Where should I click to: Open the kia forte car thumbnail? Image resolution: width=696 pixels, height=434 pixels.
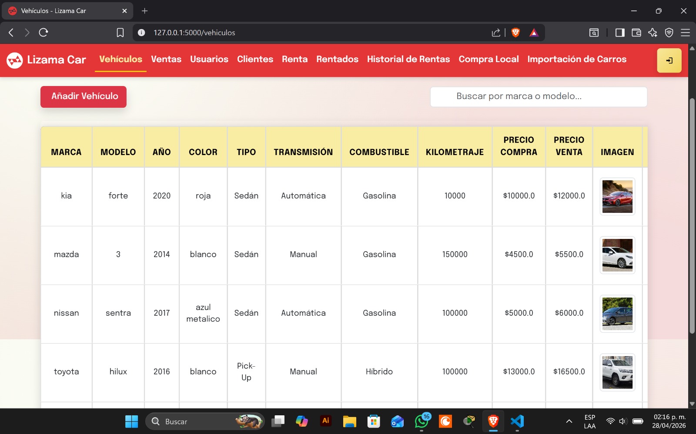[617, 196]
